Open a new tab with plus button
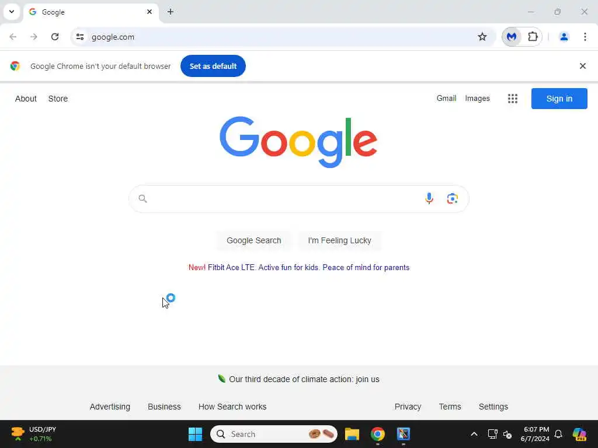 170,12
